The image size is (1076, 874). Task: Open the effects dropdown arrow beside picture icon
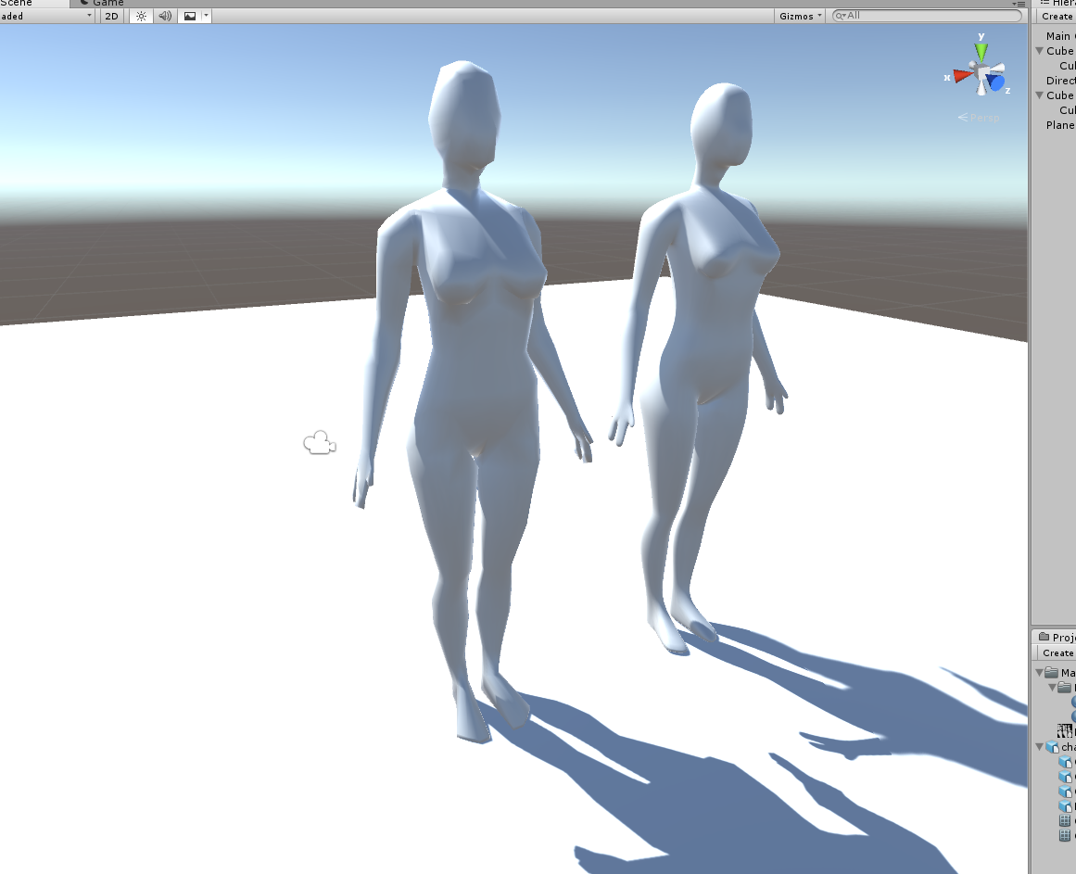[x=206, y=16]
